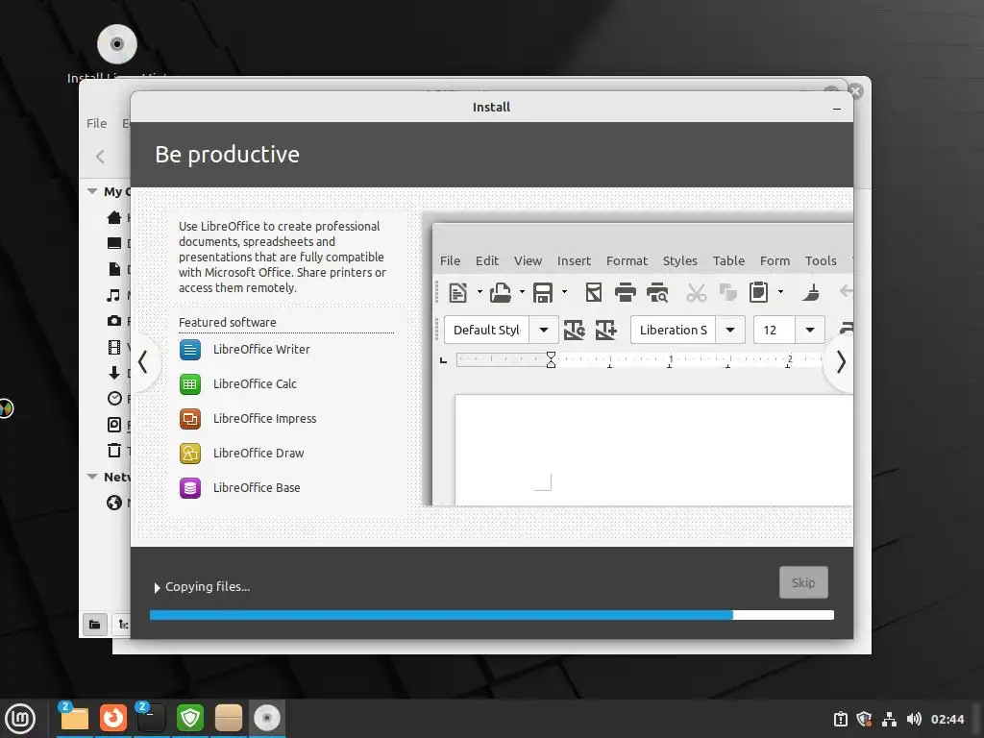Open the Paste dropdown arrow
Screen dimensions: 984x738
[x=780, y=292]
